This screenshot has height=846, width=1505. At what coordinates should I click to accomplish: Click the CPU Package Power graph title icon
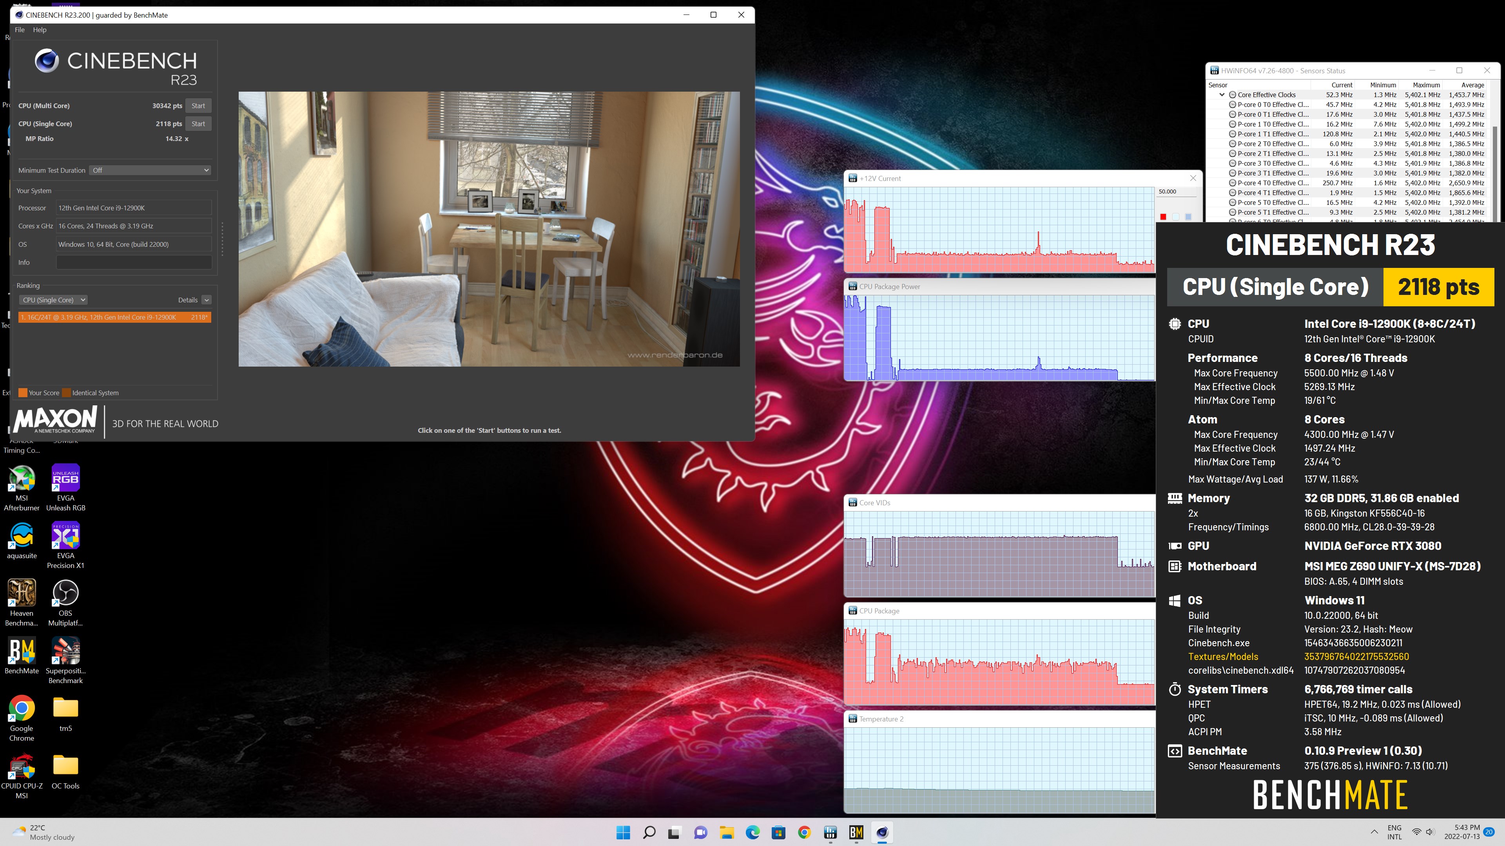click(x=852, y=287)
